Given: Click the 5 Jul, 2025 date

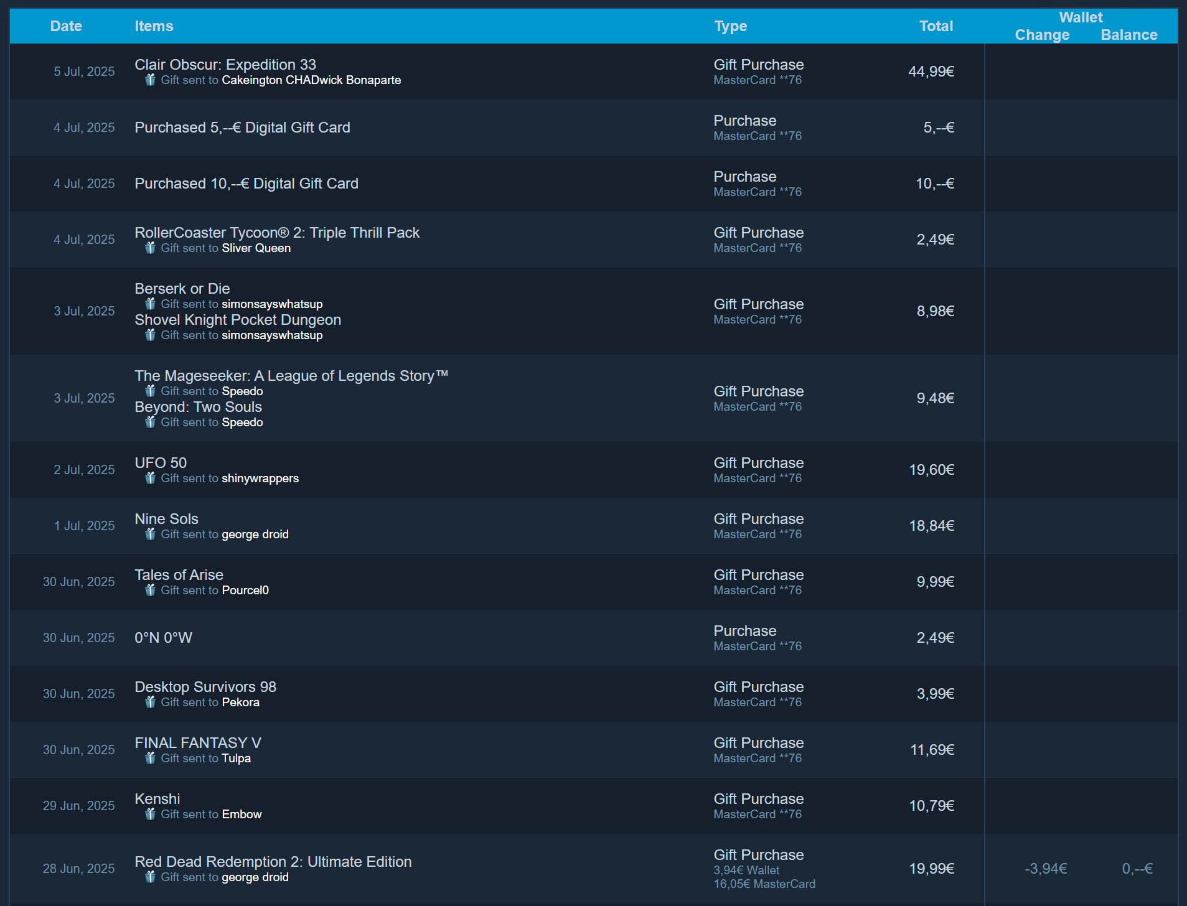Looking at the screenshot, I should (x=84, y=72).
